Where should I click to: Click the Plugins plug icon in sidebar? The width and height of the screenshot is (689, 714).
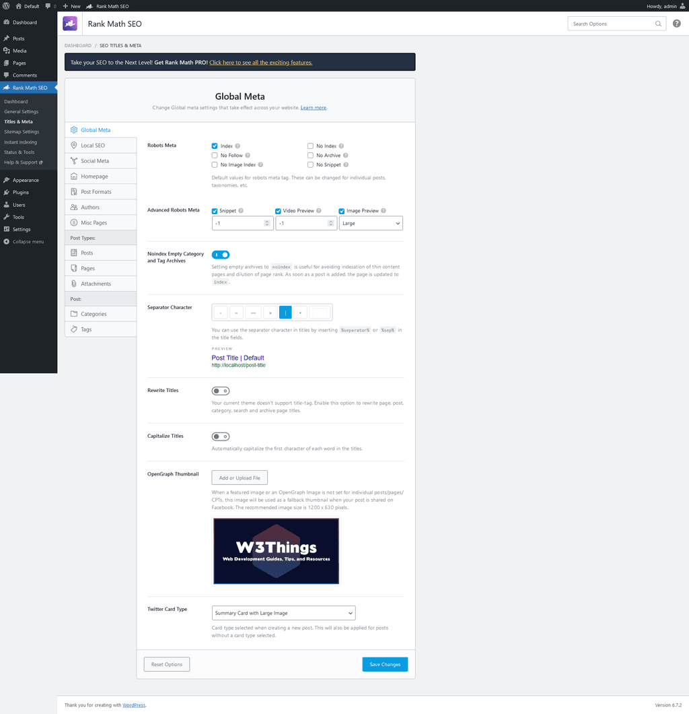(x=6, y=193)
